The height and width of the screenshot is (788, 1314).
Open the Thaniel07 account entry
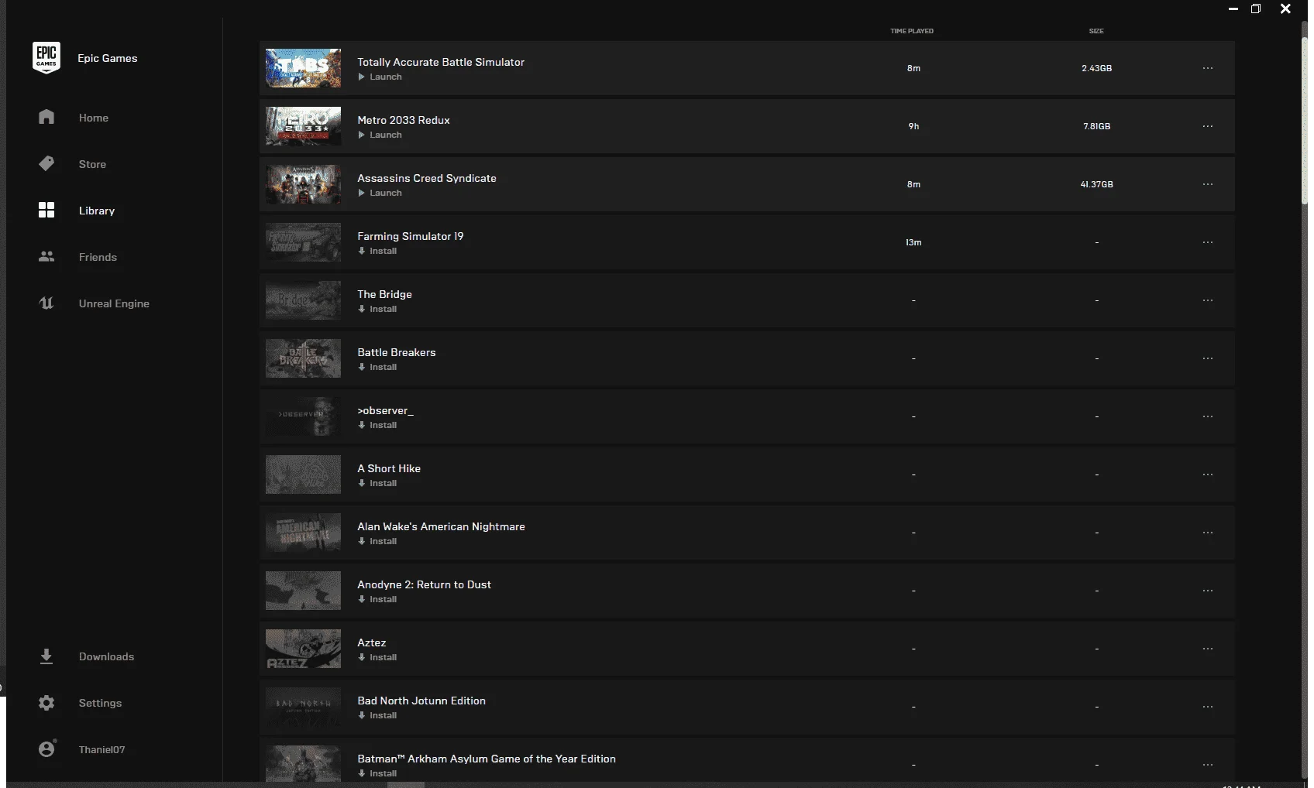pos(101,749)
